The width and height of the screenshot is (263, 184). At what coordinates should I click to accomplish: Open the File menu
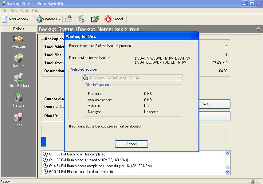pyautogui.click(x=4, y=10)
